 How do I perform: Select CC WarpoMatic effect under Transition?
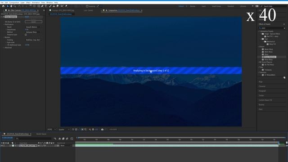(x=270, y=75)
